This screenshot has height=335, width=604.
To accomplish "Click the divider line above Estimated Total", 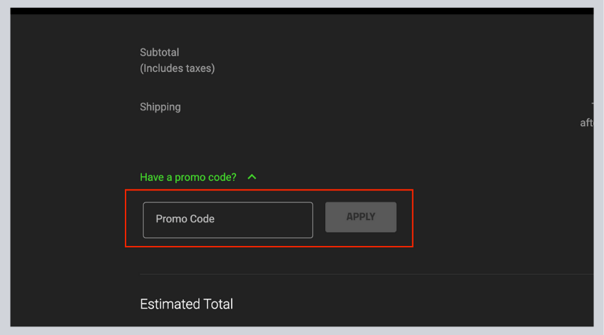I will click(x=367, y=274).
